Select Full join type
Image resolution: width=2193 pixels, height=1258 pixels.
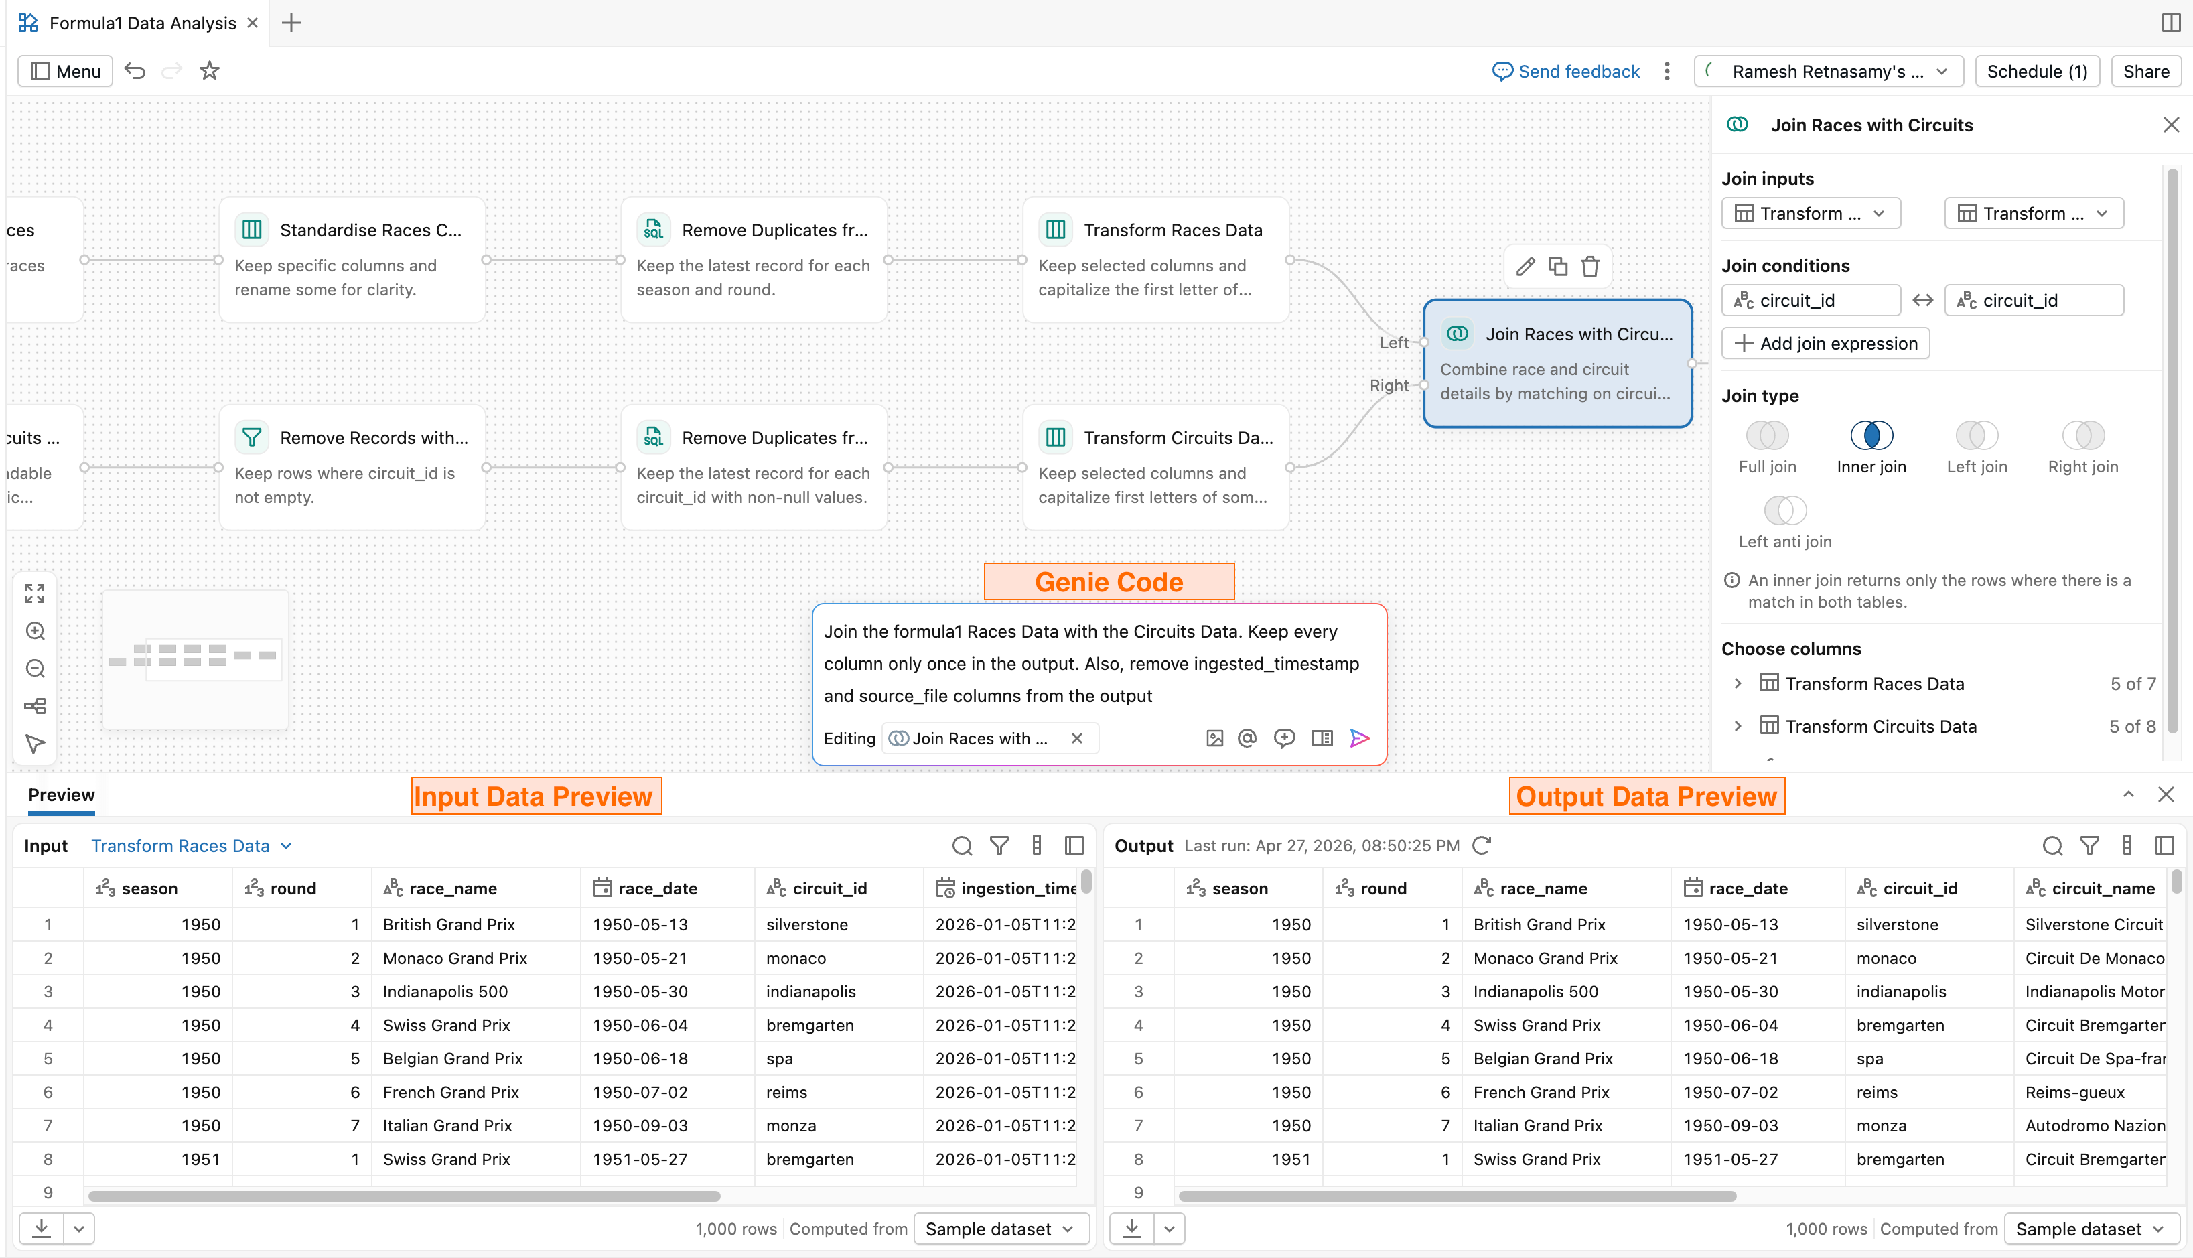click(x=1767, y=447)
